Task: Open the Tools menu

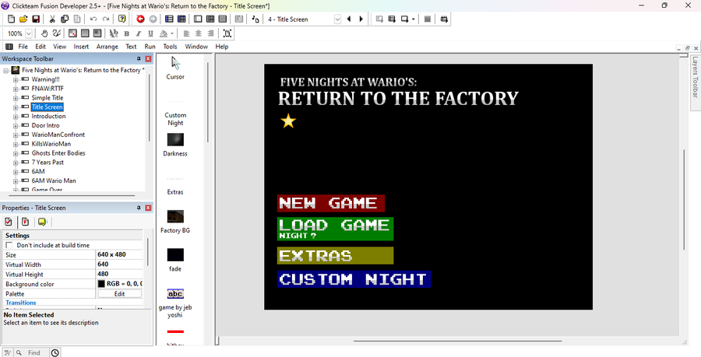Action: coord(170,47)
